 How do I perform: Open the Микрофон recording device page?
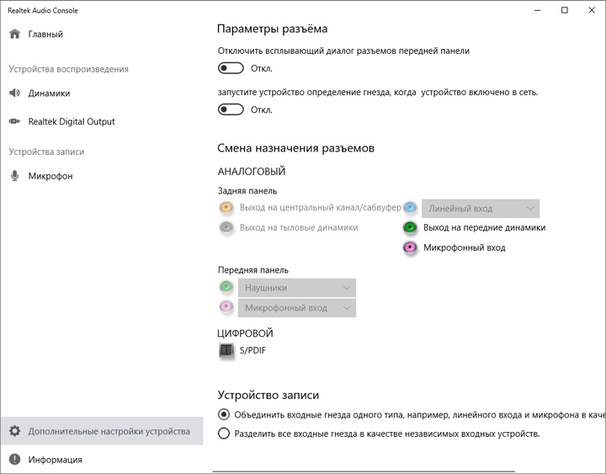coord(50,177)
